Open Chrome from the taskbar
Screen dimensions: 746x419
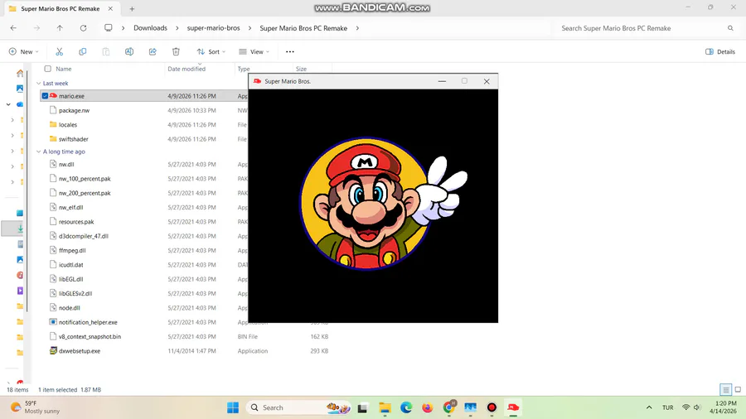tap(448, 407)
